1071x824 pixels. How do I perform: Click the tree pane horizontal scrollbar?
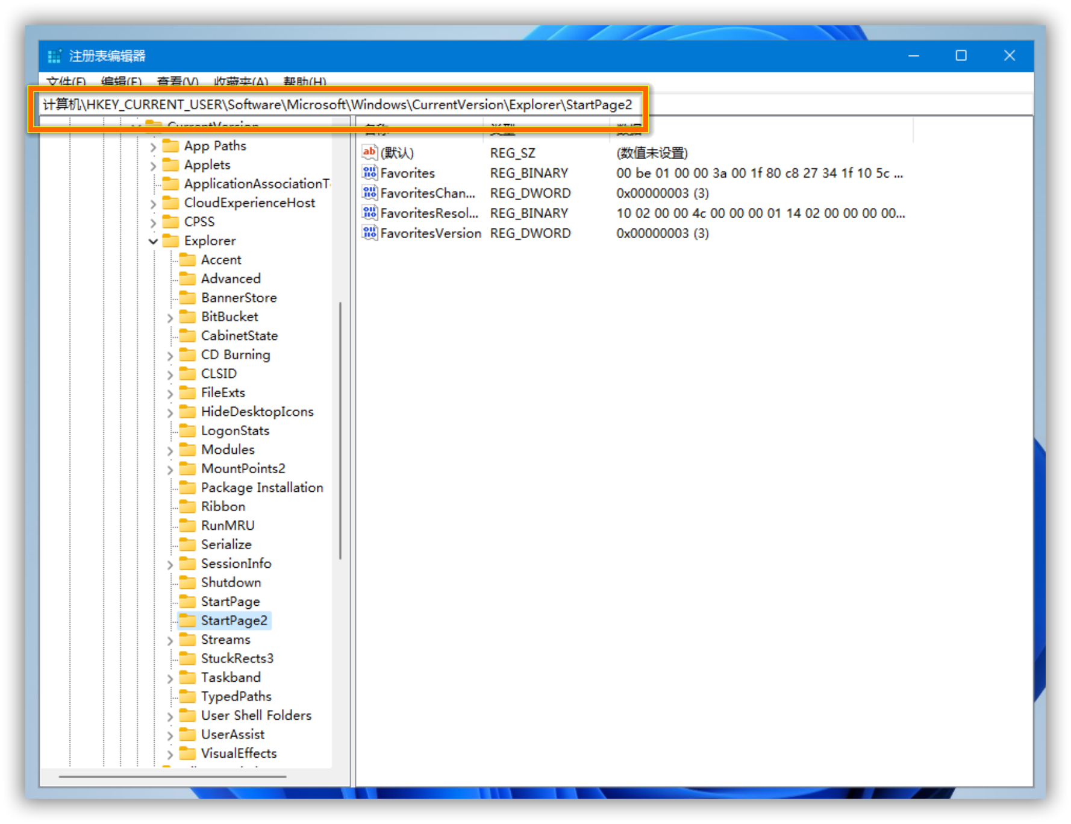pyautogui.click(x=172, y=776)
